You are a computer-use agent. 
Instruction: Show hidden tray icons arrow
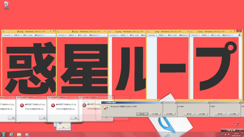click(220, 135)
